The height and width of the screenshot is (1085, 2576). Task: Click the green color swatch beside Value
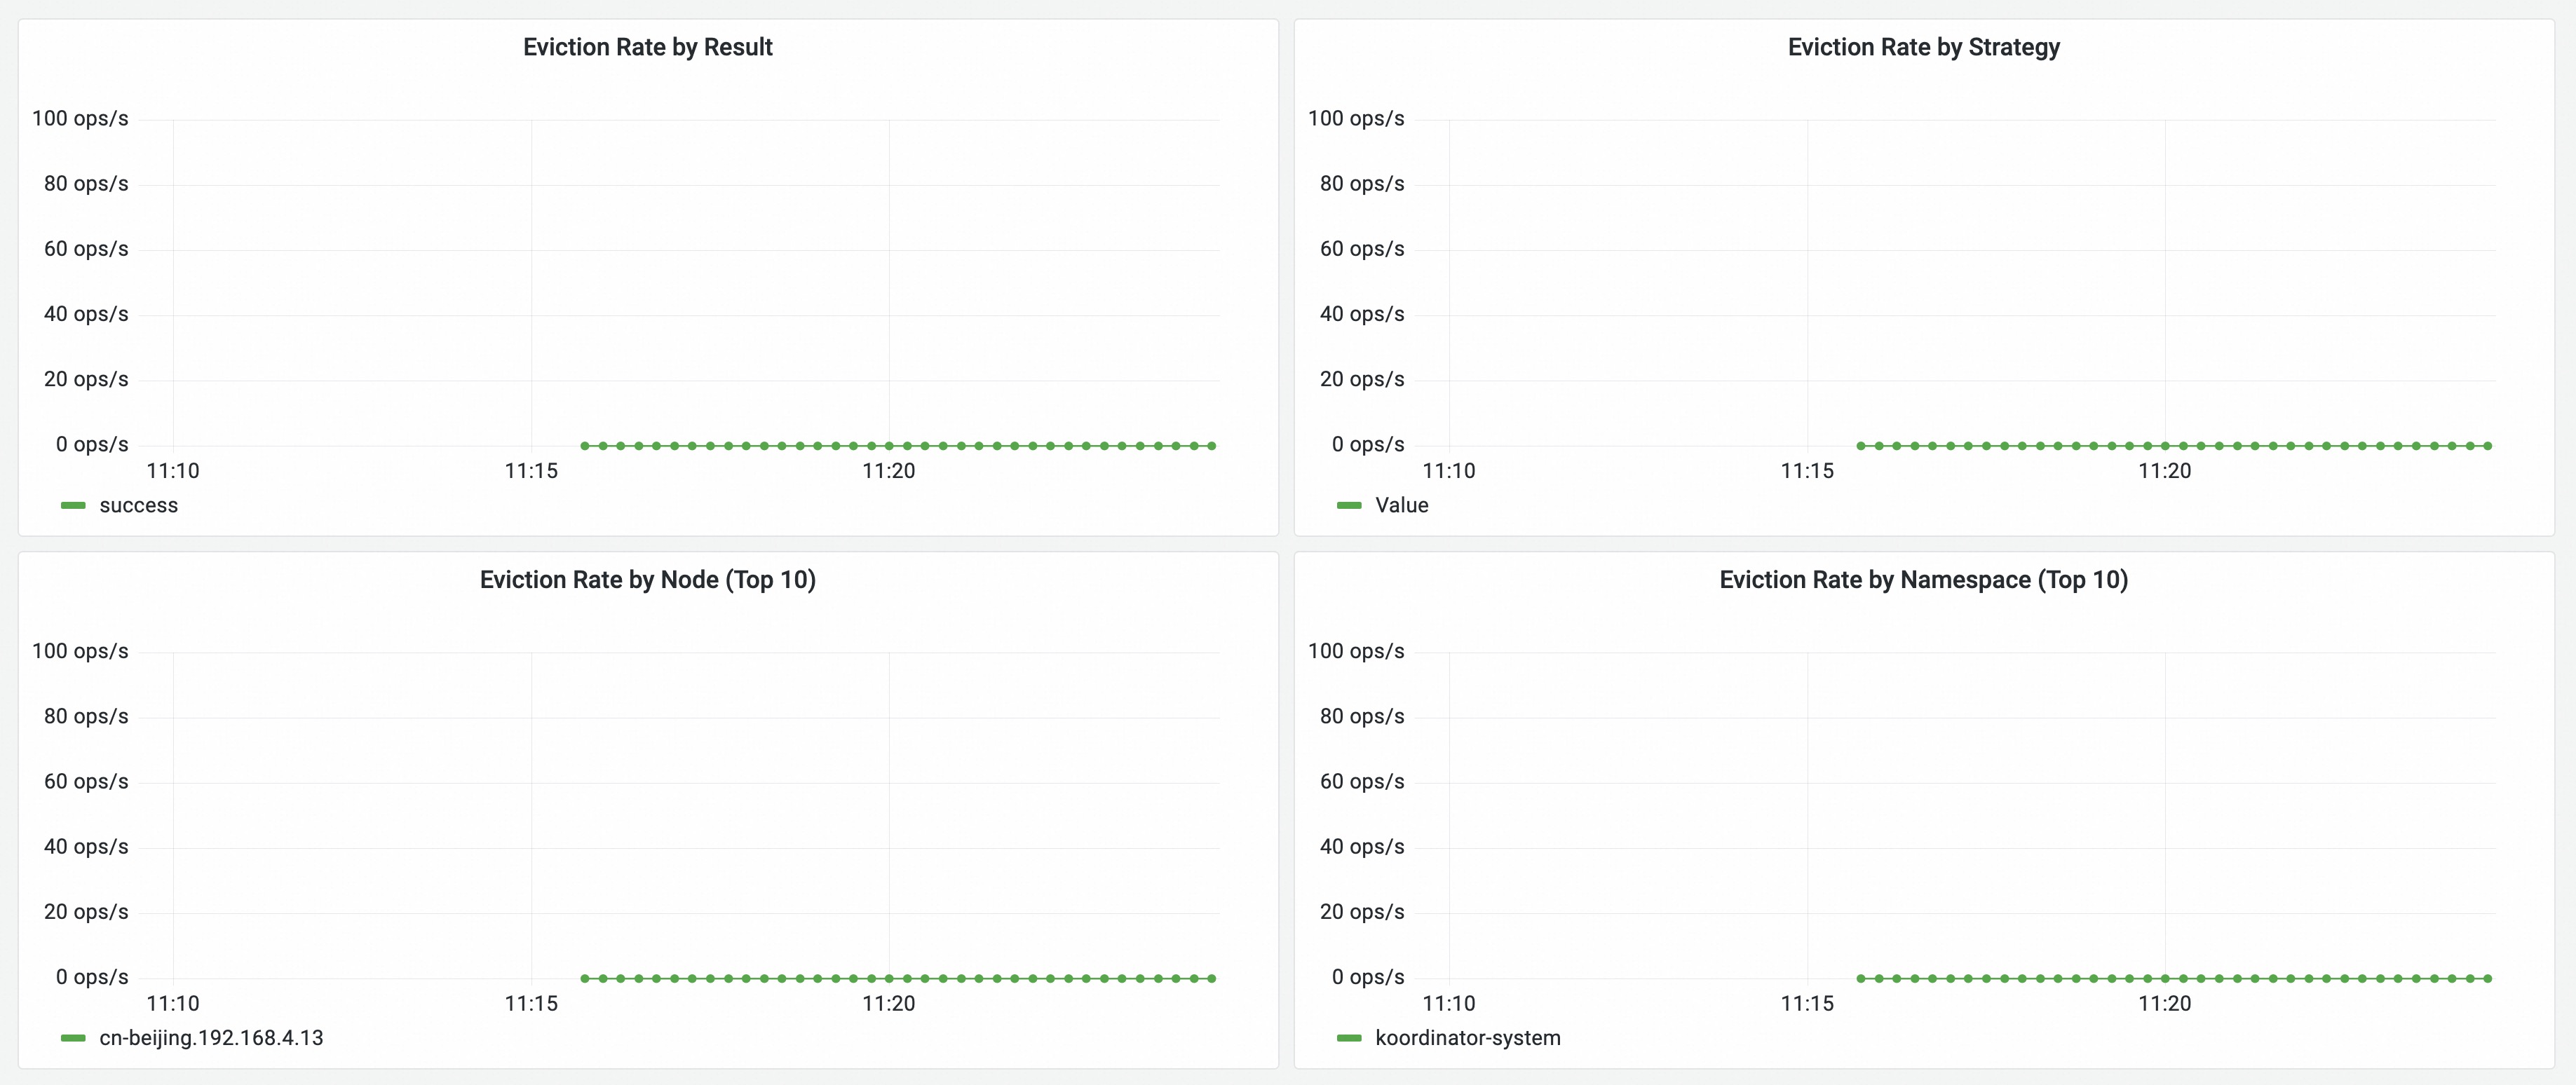[1349, 506]
